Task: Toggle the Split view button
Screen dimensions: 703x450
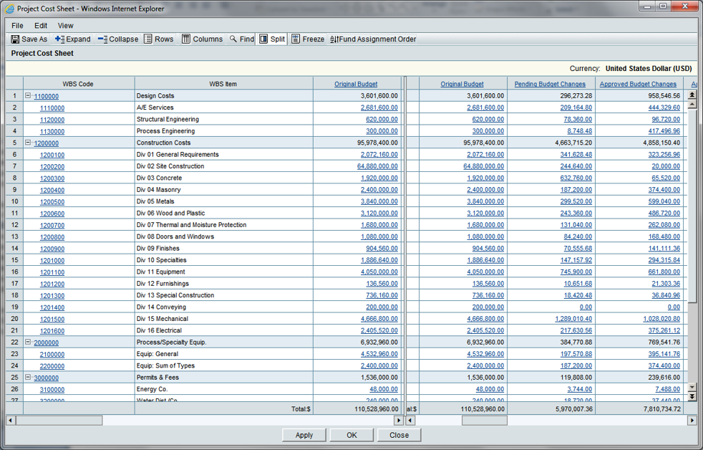Action: click(x=272, y=39)
